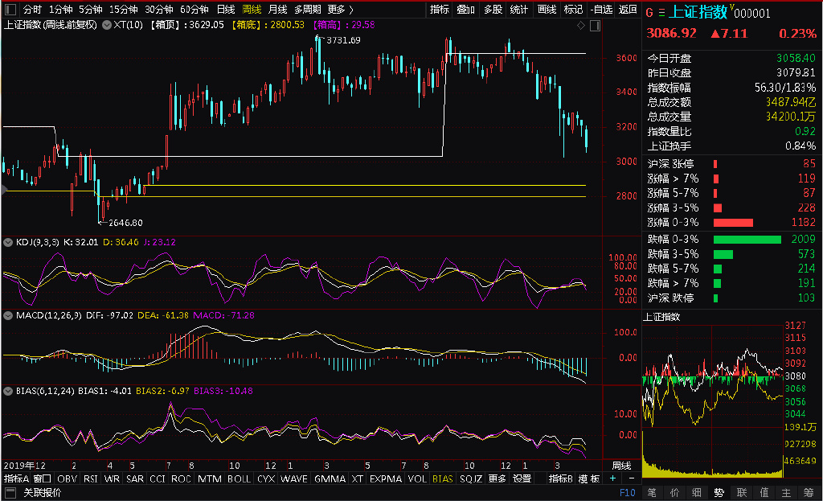Click the left-edge arrow handle on the price chart

pyautogui.click(x=3, y=191)
